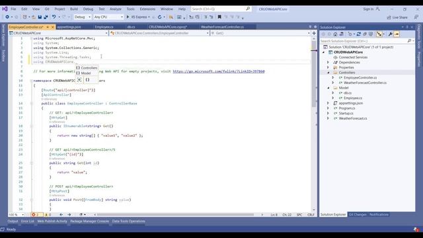Pin the Solution Explorer panel

[x=407, y=27]
